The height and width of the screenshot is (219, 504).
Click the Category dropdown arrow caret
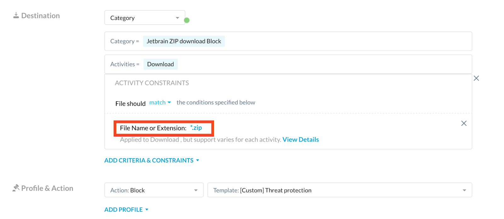(177, 18)
